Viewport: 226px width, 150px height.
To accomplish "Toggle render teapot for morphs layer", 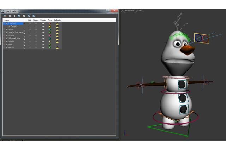I will tap(43, 48).
